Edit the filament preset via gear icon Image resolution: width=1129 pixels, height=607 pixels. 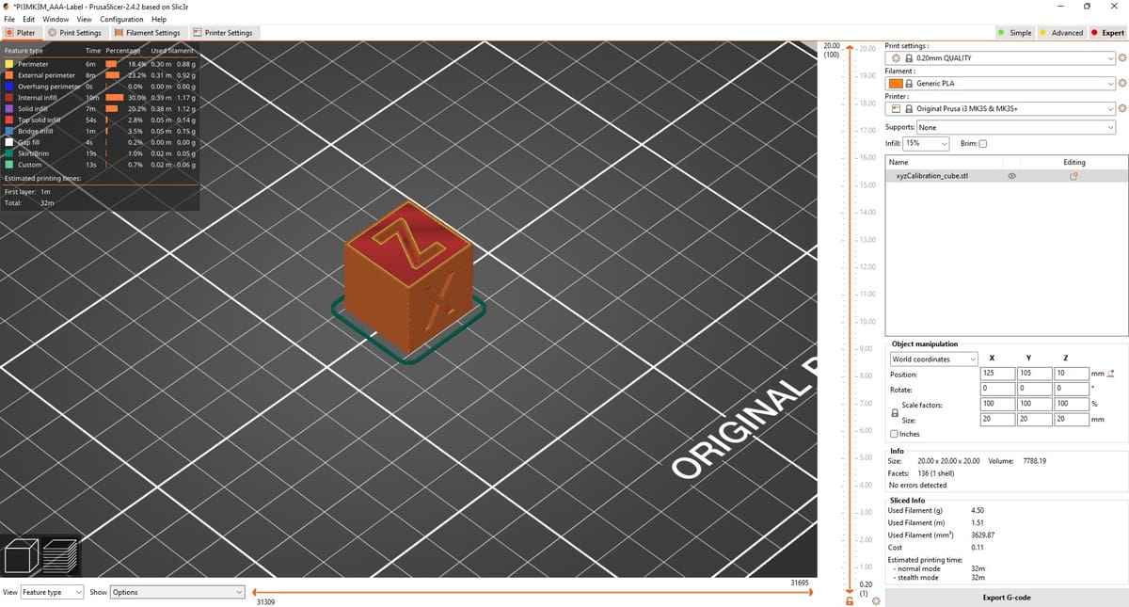coord(1122,83)
